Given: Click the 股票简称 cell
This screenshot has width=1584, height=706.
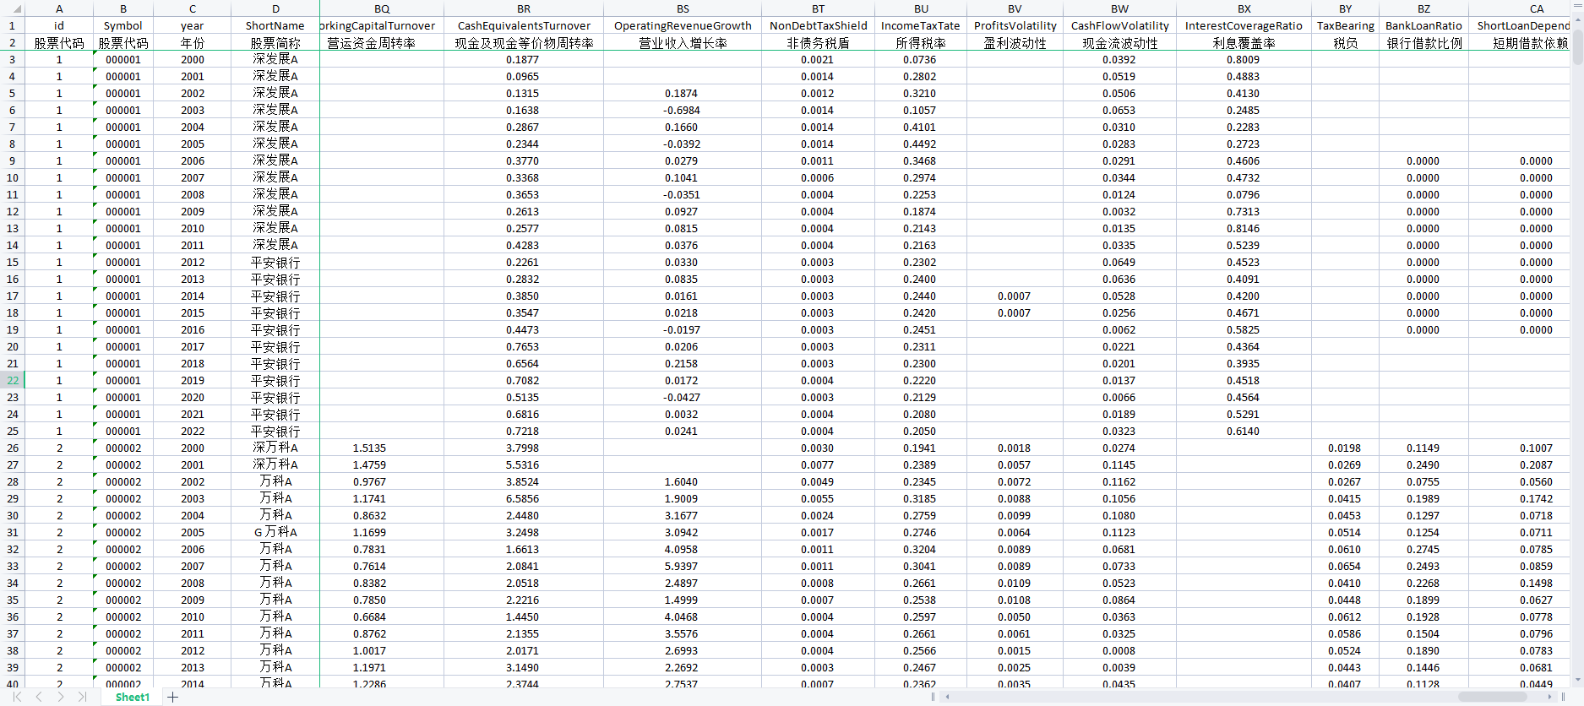Looking at the screenshot, I should [x=275, y=42].
